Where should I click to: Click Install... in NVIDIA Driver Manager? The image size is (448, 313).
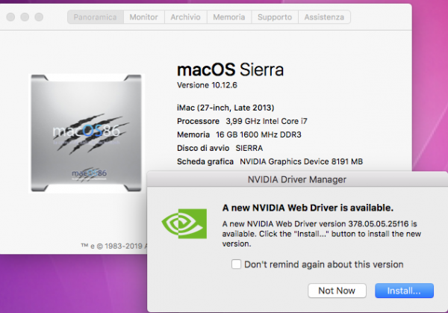pos(404,291)
